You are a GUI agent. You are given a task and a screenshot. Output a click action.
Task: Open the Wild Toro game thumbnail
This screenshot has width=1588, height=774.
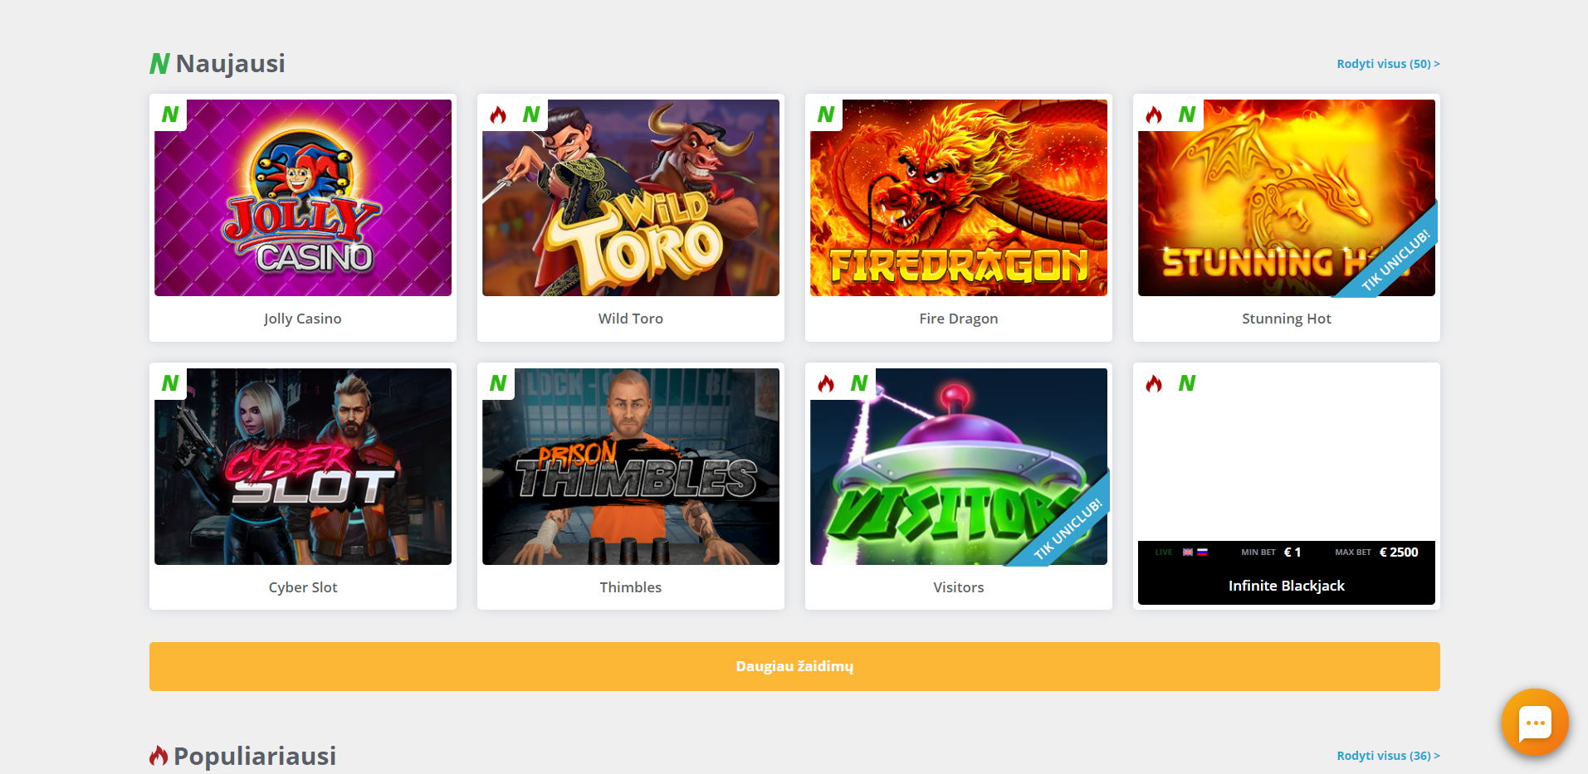click(x=631, y=197)
